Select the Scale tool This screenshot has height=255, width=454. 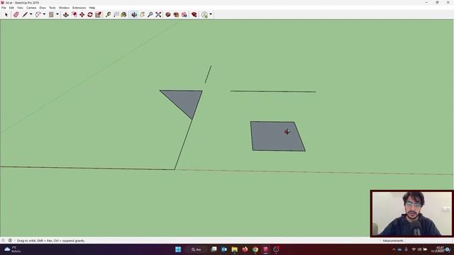(x=98, y=14)
